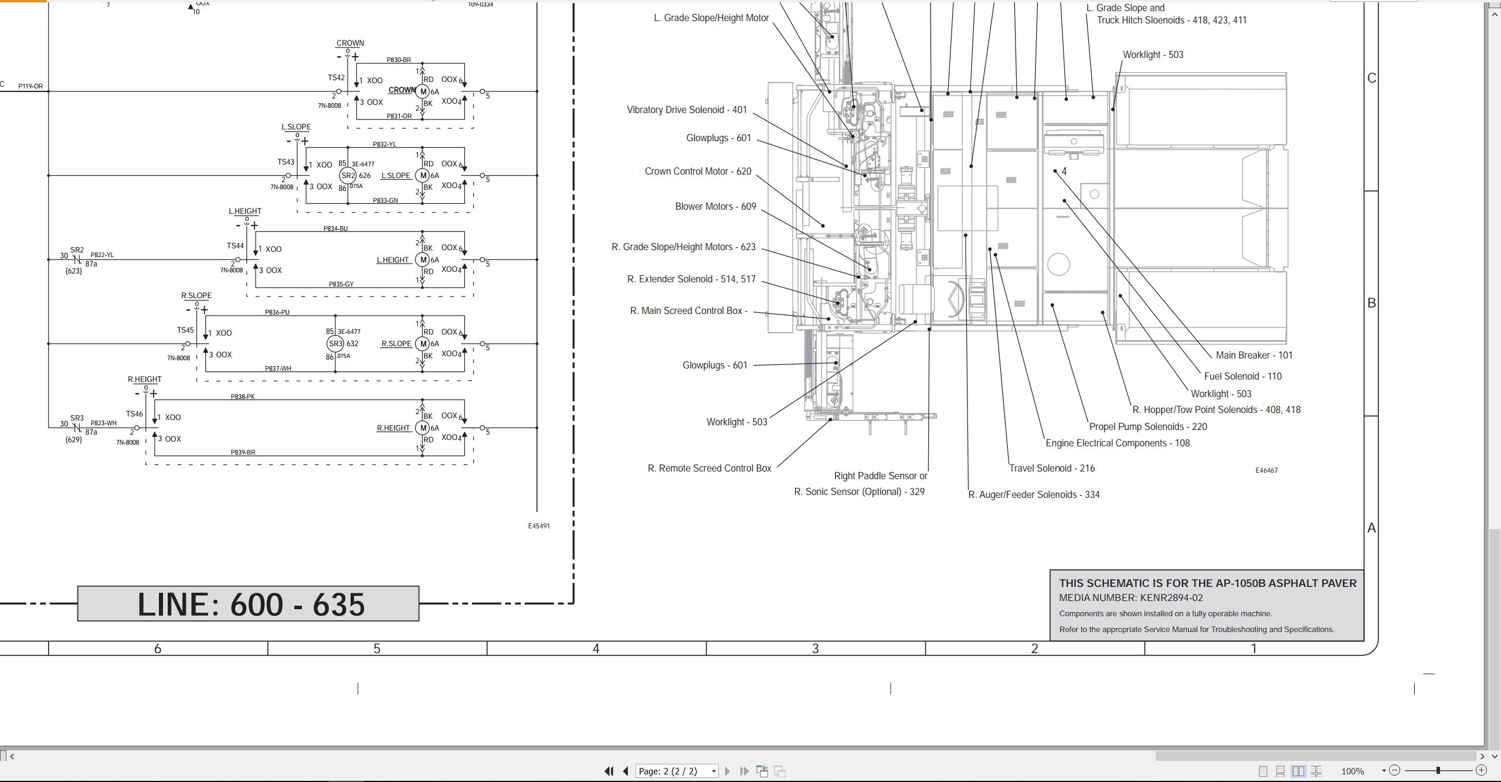The width and height of the screenshot is (1501, 782).
Task: Switch to continuous page layout
Action: point(1281,771)
